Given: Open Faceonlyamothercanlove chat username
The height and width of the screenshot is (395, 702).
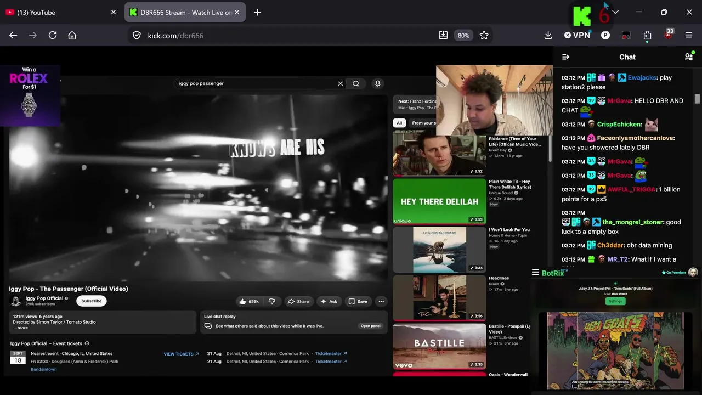Looking at the screenshot, I should point(636,138).
